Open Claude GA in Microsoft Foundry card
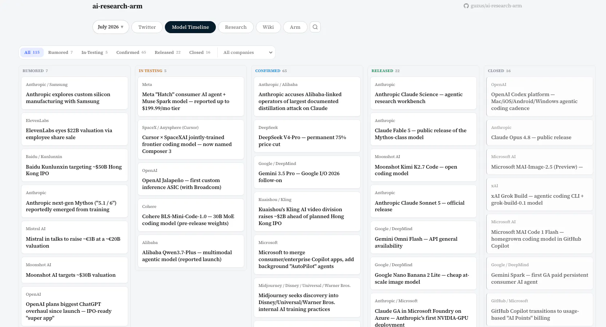The width and height of the screenshot is (606, 327). click(423, 310)
